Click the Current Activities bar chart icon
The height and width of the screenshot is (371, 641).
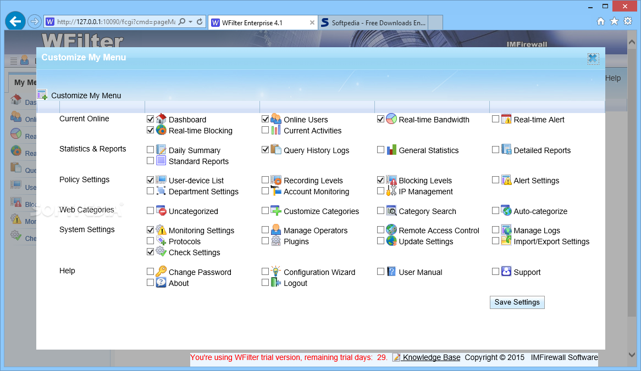[276, 130]
